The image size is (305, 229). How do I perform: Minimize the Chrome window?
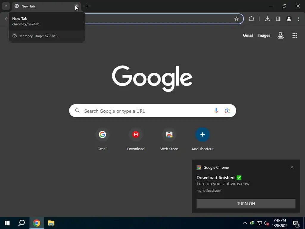click(x=270, y=6)
